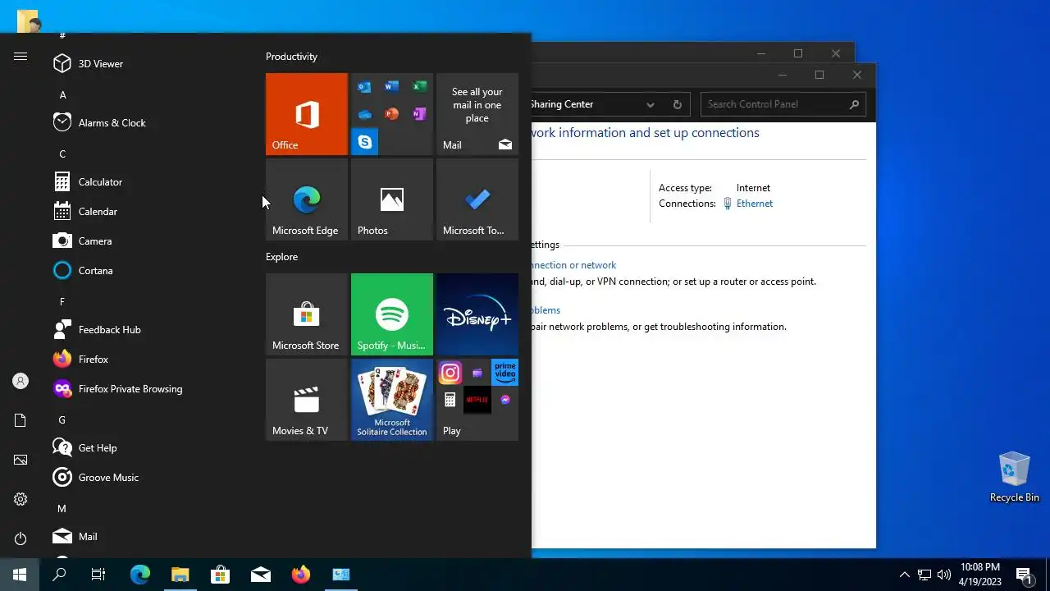
Task: Open the Microsoft To Do tile
Action: point(477,199)
